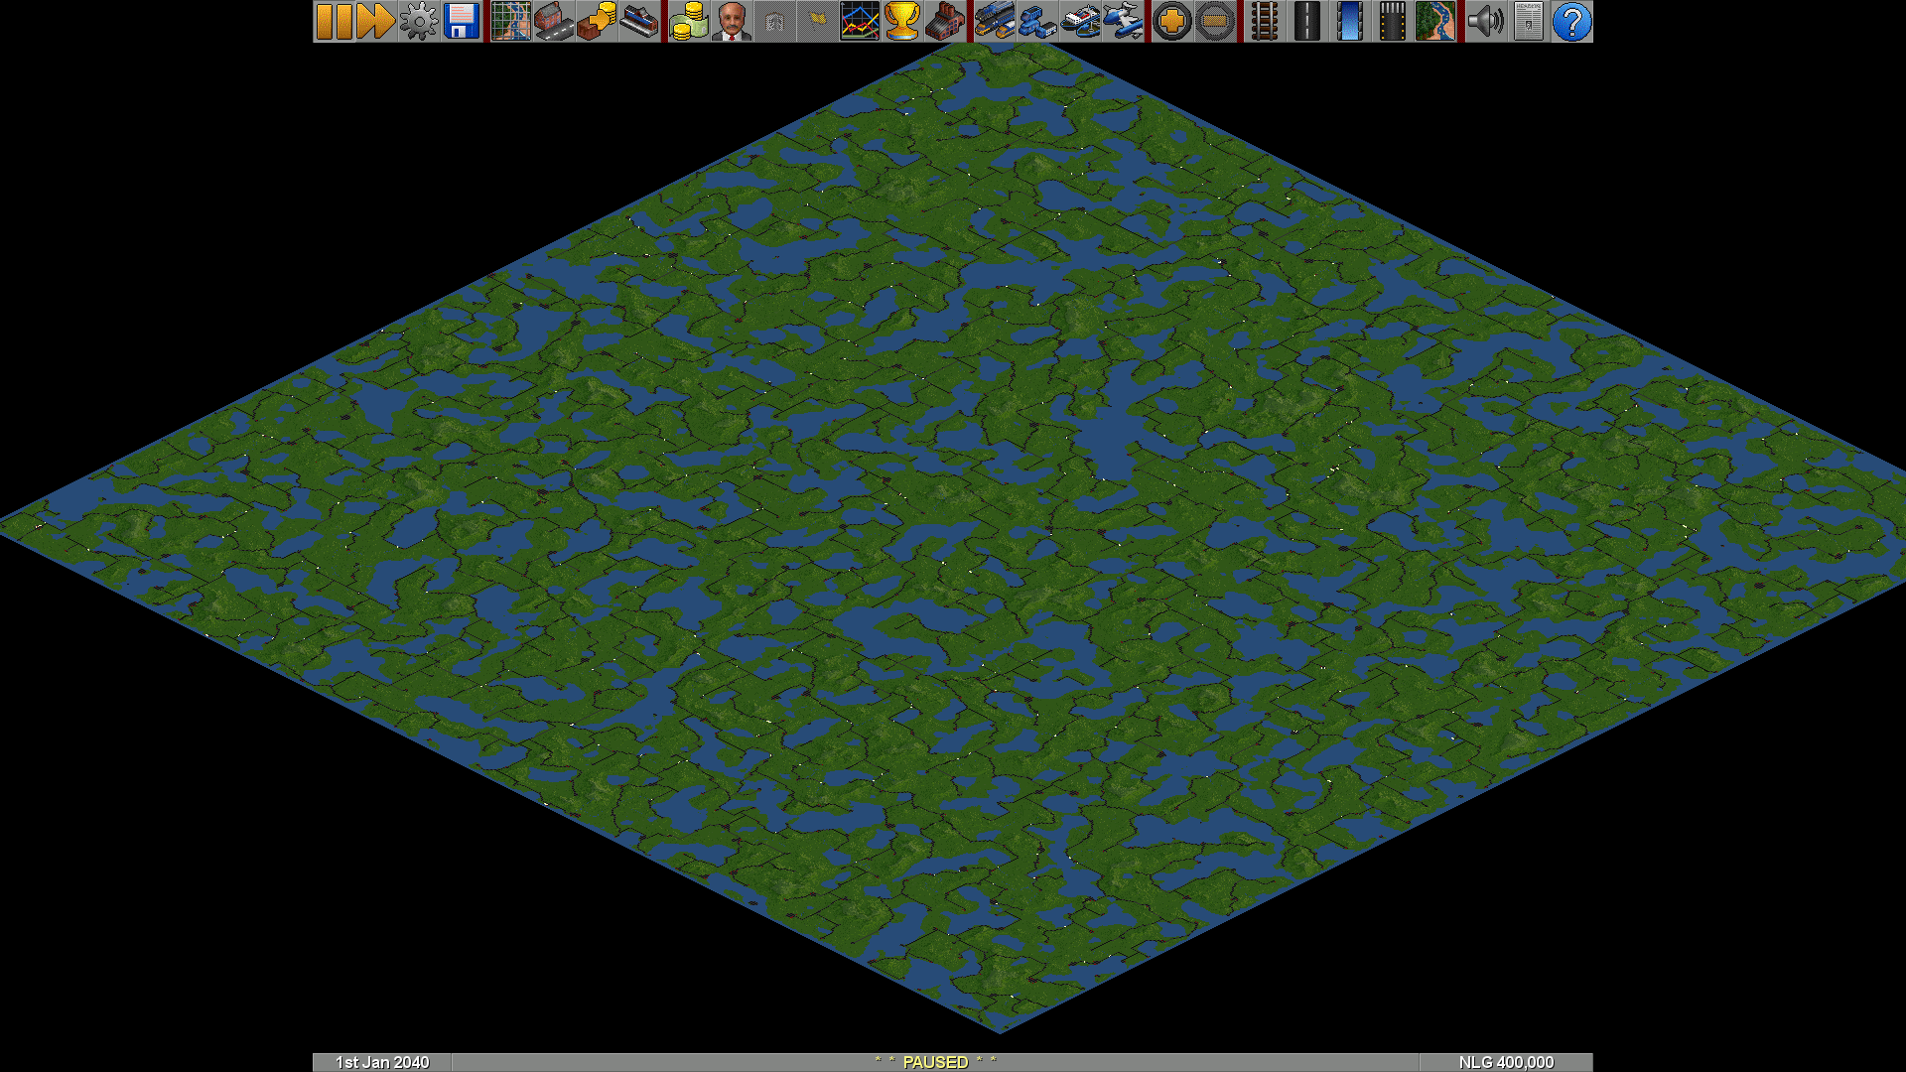Zoom in the map view
The image size is (1906, 1072).
(x=1172, y=21)
